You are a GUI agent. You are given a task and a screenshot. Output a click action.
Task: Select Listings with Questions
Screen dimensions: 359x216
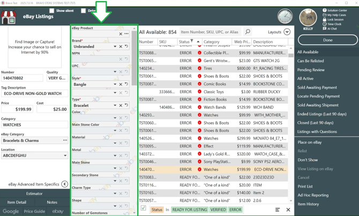(x=317, y=132)
